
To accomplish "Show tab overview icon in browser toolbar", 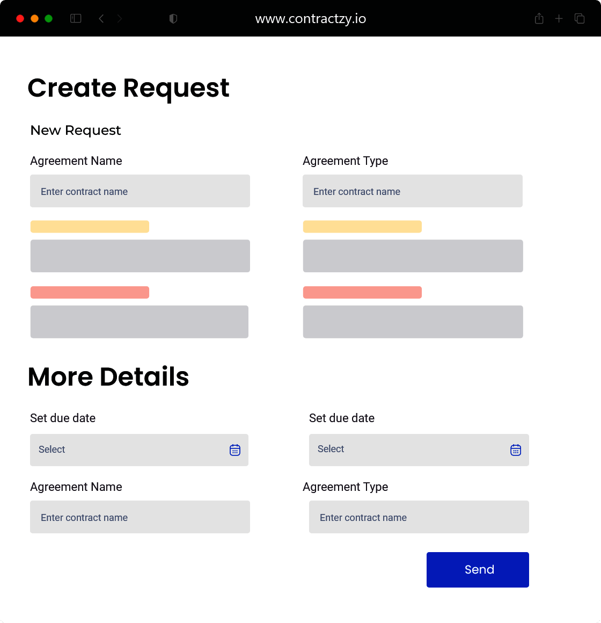I will [580, 19].
